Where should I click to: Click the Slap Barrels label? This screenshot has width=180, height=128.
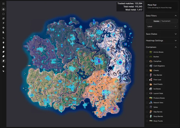click(158, 112)
